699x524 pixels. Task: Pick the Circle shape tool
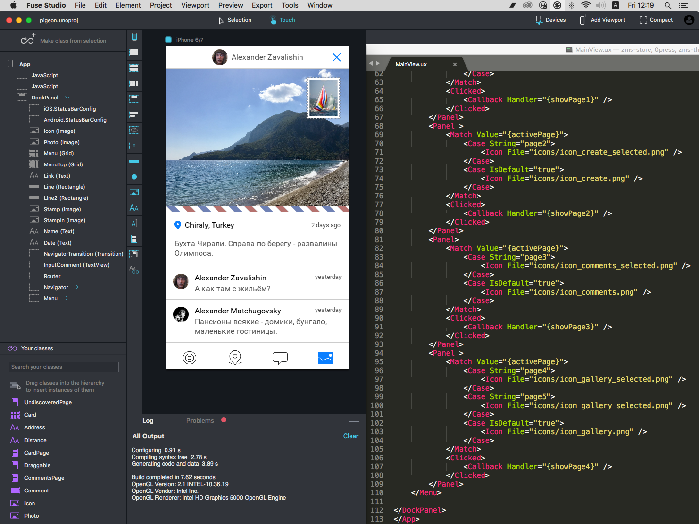(x=134, y=177)
